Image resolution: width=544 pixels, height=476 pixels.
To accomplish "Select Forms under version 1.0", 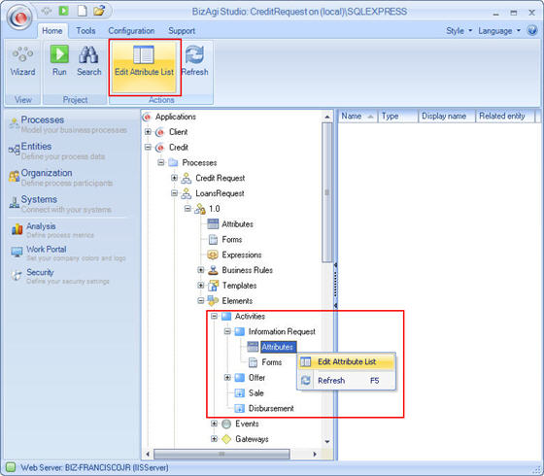I will pos(232,239).
